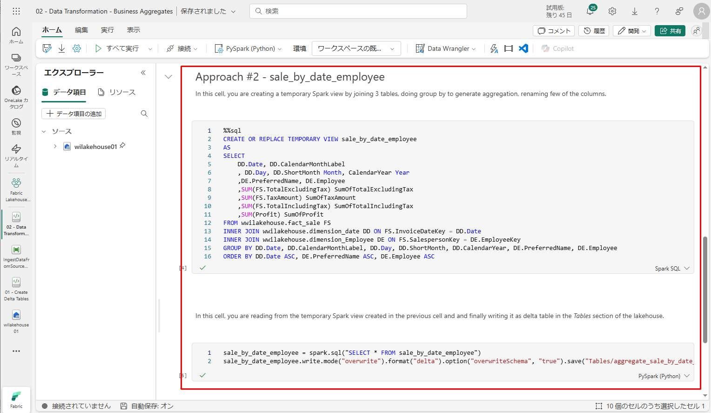Screen dimensions: 711x413
Task: Click in the 検索 search field
Action: tap(358, 11)
